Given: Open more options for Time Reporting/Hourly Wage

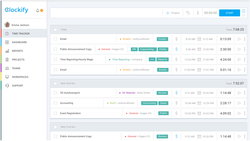Looking at the screenshot, I should tap(244, 59).
